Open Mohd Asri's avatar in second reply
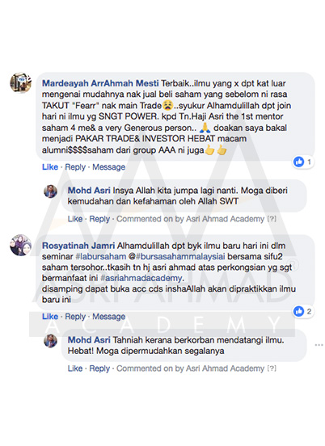The height and width of the screenshot is (446, 325). coord(51,341)
